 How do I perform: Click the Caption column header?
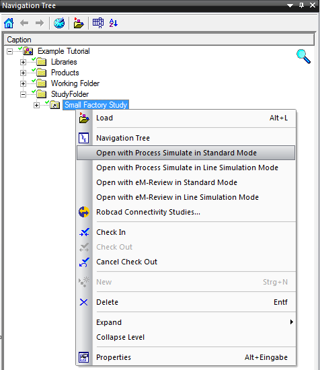click(159, 40)
